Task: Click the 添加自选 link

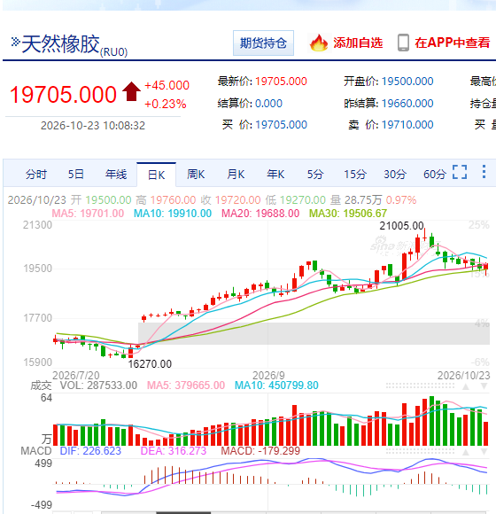Action: click(358, 43)
